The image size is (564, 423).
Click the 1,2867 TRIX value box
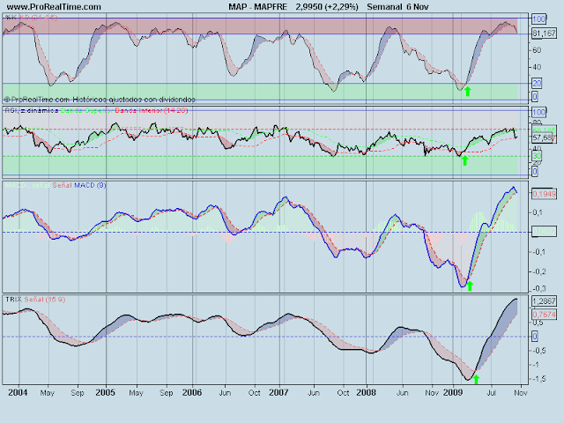pyautogui.click(x=545, y=301)
